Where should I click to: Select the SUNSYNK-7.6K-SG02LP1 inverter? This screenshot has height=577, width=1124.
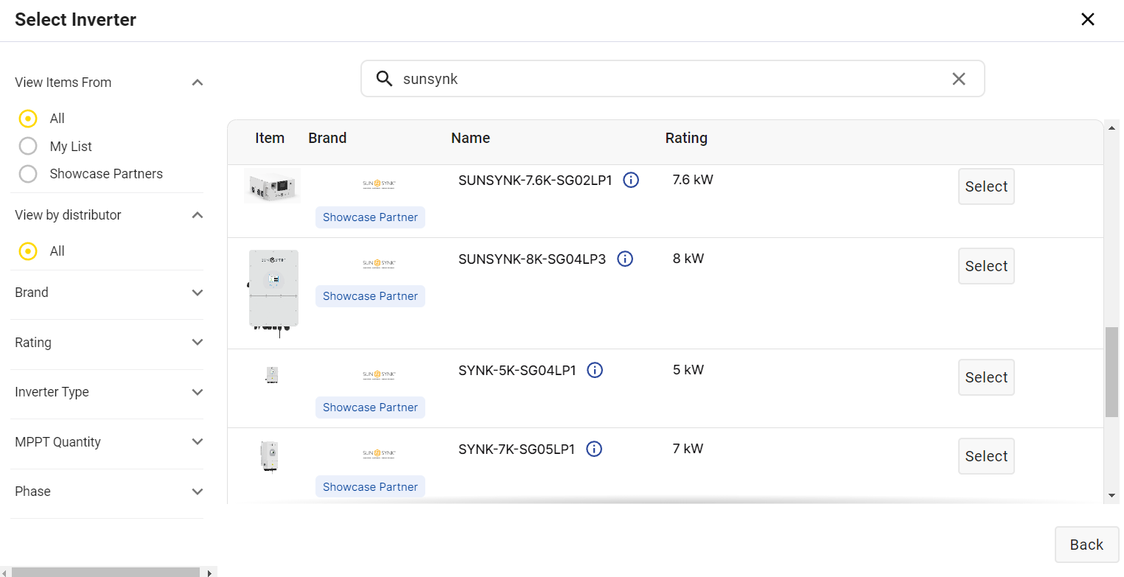986,186
